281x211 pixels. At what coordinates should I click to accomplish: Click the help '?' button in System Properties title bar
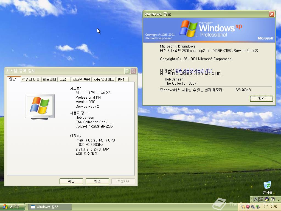tap(127, 71)
